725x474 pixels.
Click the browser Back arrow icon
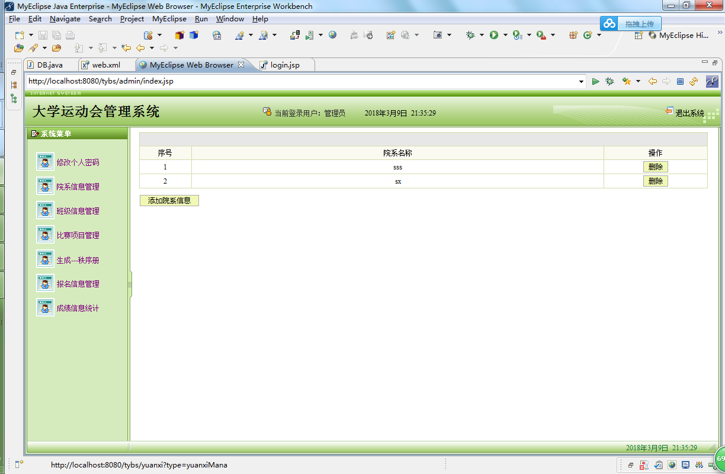[x=653, y=82]
